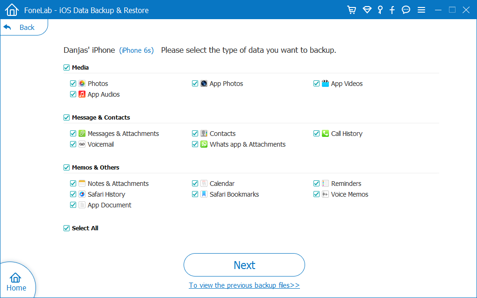477x298 pixels.
Task: Click the Danjas' iPhone device name
Action: (x=89, y=50)
